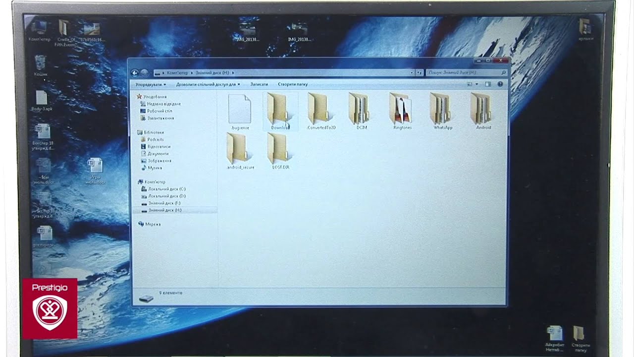Viewport: 634px width, 357px height.
Task: Click the Forward navigation arrow
Action: (x=144, y=73)
